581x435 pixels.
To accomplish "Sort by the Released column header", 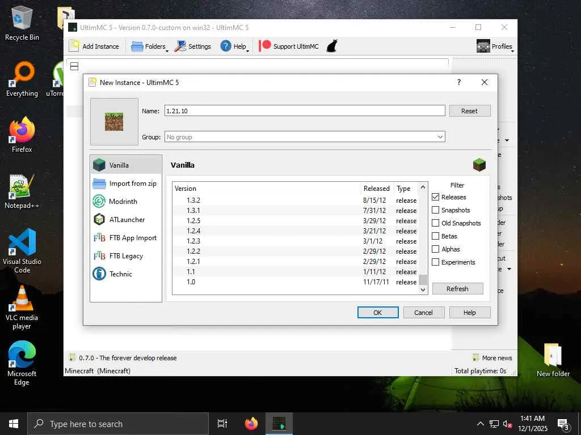I will [x=377, y=188].
